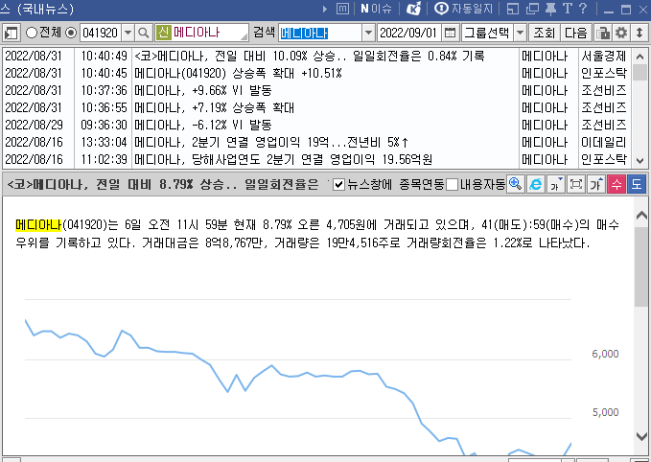This screenshot has height=462, width=651.
Task: Click the K tag icon in title bar
Action: [413, 9]
